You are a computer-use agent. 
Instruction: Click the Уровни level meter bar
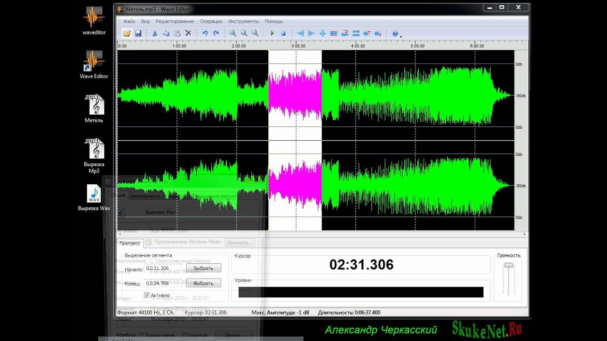click(x=361, y=292)
